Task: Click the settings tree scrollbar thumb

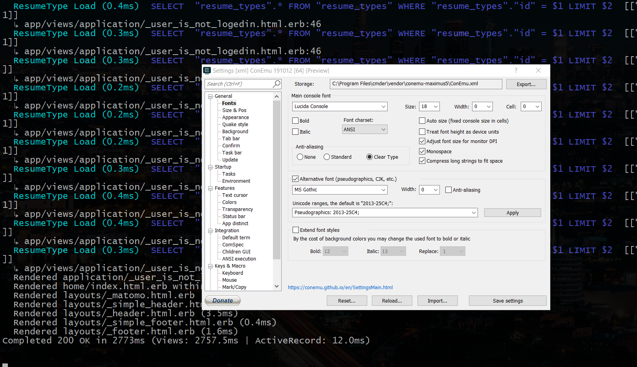Action: [277, 180]
